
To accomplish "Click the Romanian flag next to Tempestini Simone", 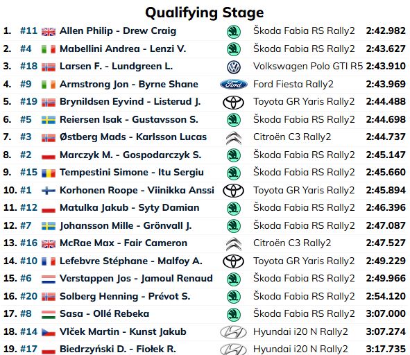I will click(x=49, y=173).
